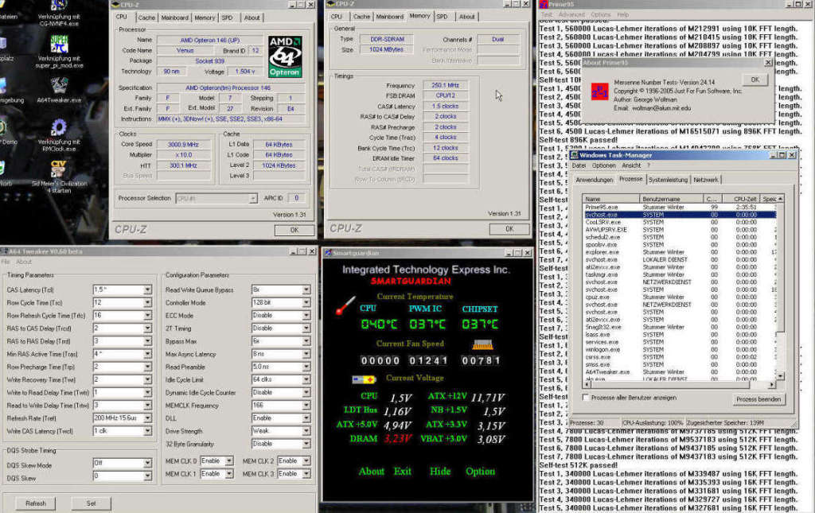815x513 pixels.
Task: Open the Systemleistung tab in Task-Manager
Action: 668,180
